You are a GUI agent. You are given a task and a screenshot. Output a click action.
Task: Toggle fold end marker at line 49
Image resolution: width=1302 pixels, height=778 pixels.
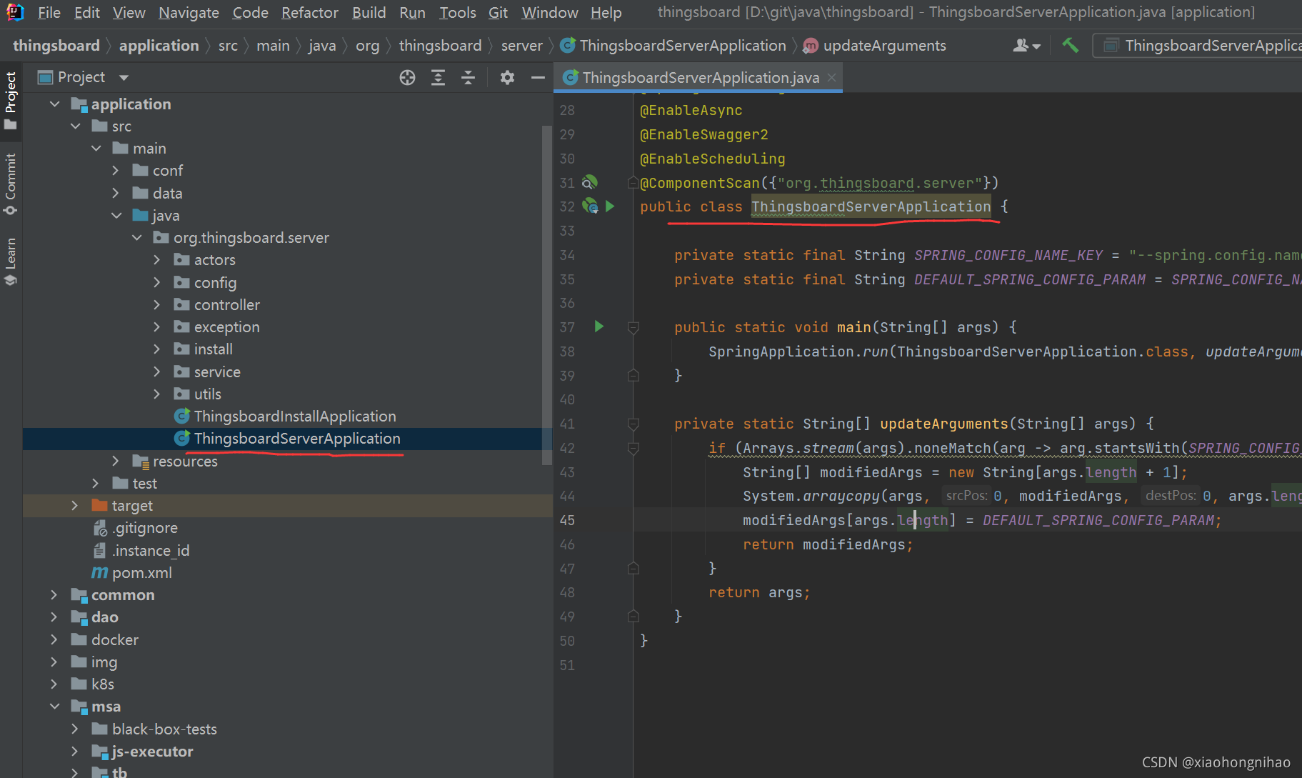(x=633, y=616)
